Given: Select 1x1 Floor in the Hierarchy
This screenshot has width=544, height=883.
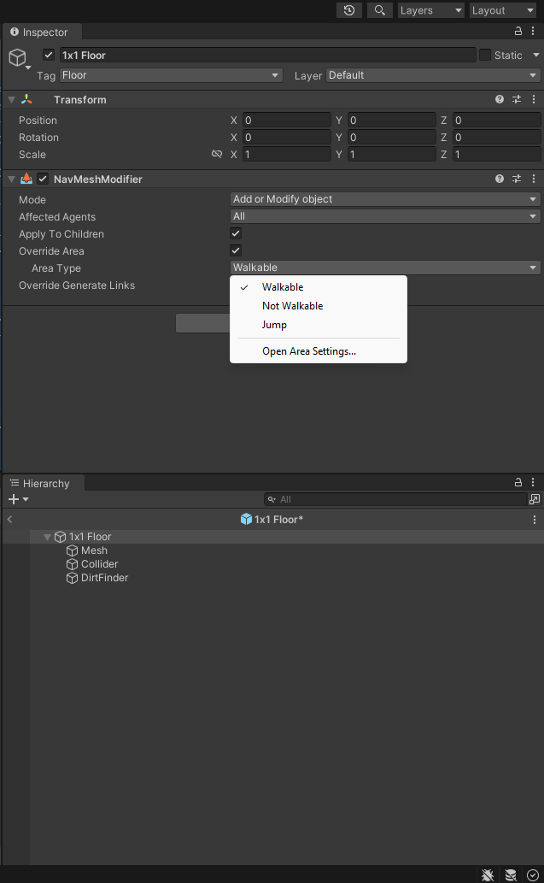Looking at the screenshot, I should [x=90, y=537].
